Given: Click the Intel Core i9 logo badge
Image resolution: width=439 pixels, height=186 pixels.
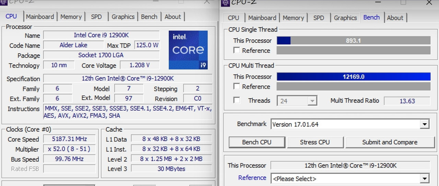Looking at the screenshot, I should coord(188,50).
